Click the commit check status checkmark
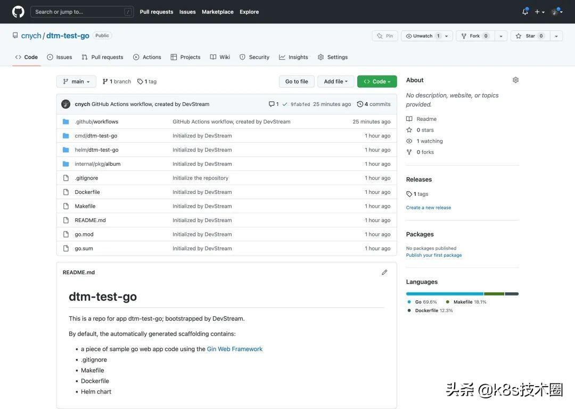575x409 pixels. [284, 104]
